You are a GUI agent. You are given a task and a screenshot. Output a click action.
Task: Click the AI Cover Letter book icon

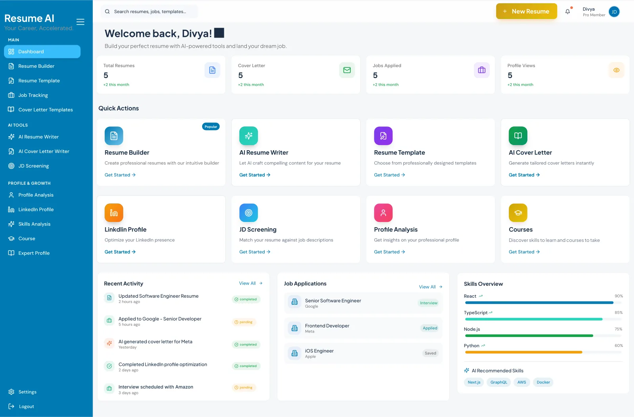(518, 136)
